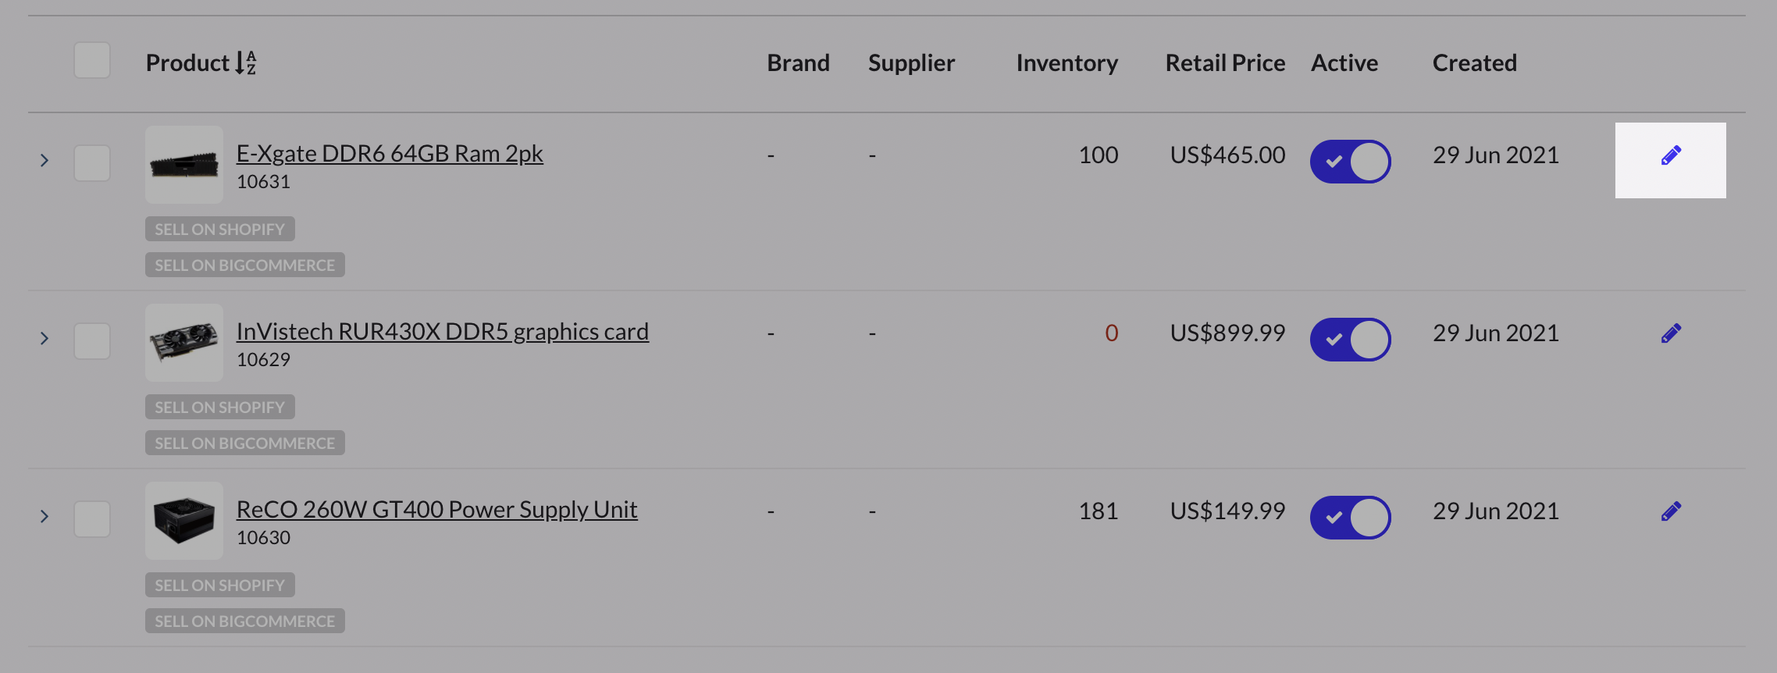
Task: Turn off Active toggle for ReCO Power Supply
Action: click(1350, 518)
